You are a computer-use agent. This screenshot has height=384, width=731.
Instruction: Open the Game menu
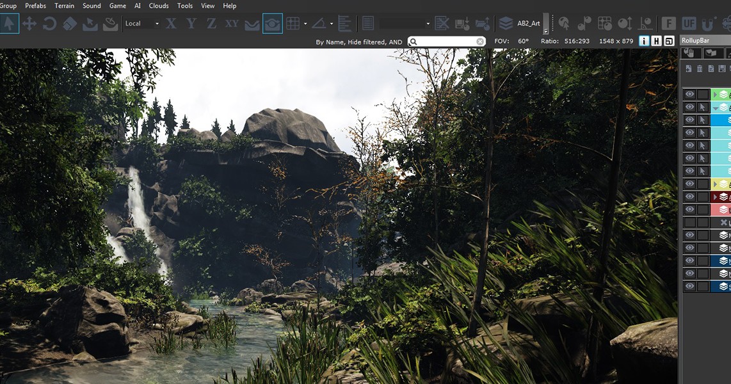(x=118, y=6)
